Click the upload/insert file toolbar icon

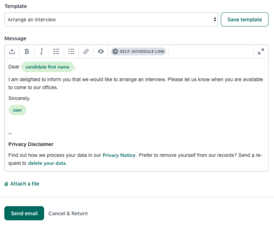tap(12, 51)
